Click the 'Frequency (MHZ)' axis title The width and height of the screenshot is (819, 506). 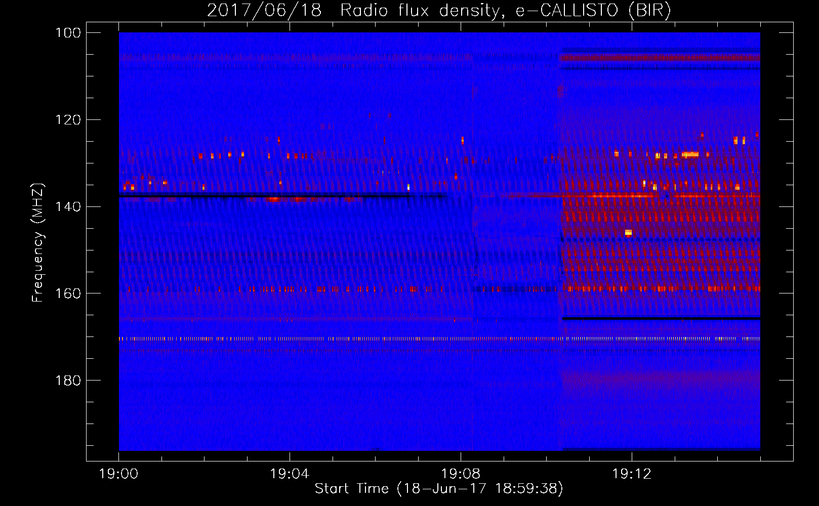(x=38, y=242)
